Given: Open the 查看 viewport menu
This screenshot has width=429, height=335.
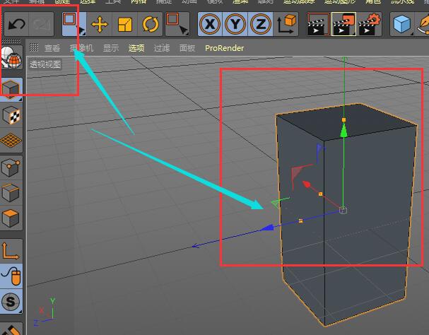Looking at the screenshot, I should point(52,48).
